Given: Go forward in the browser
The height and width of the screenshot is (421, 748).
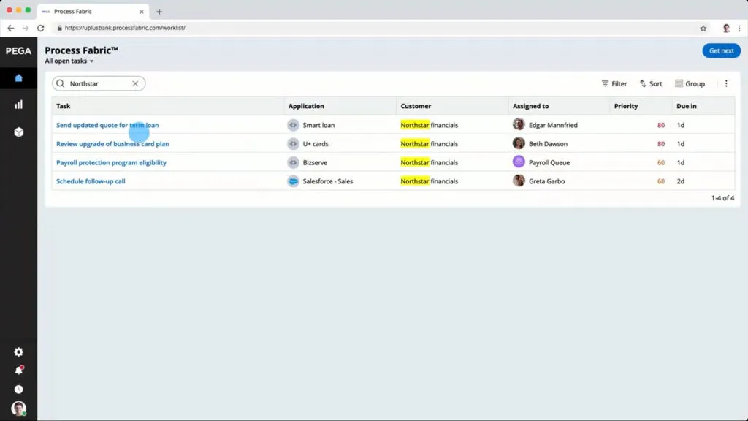Looking at the screenshot, I should [26, 29].
